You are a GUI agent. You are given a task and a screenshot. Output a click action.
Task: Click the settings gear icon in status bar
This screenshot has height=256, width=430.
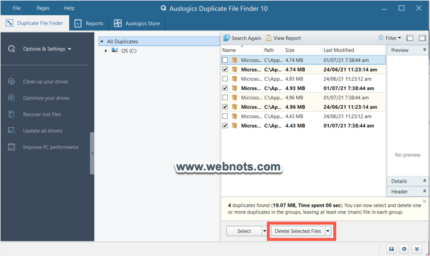point(404,249)
